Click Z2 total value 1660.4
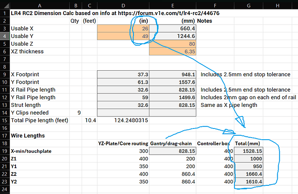 pyautogui.click(x=249, y=174)
